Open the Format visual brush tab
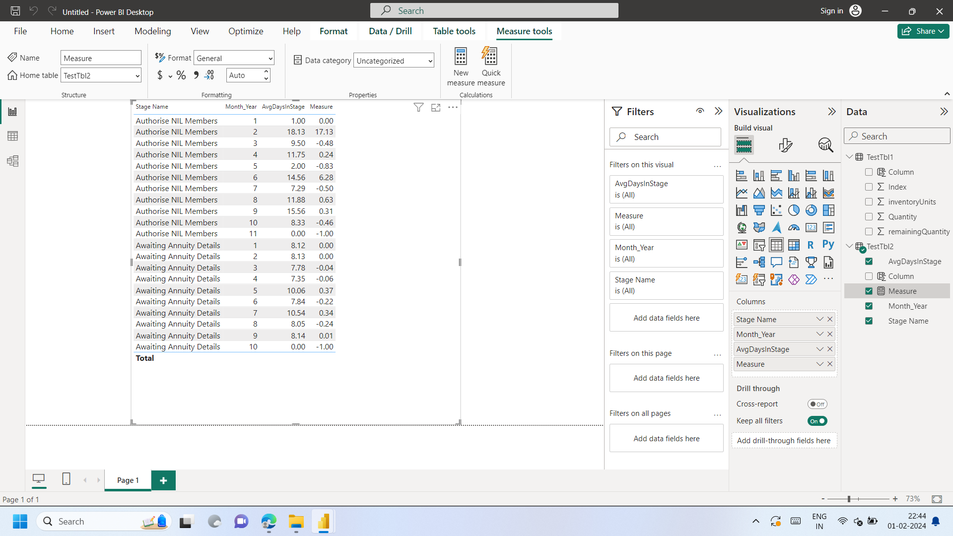 pyautogui.click(x=785, y=145)
